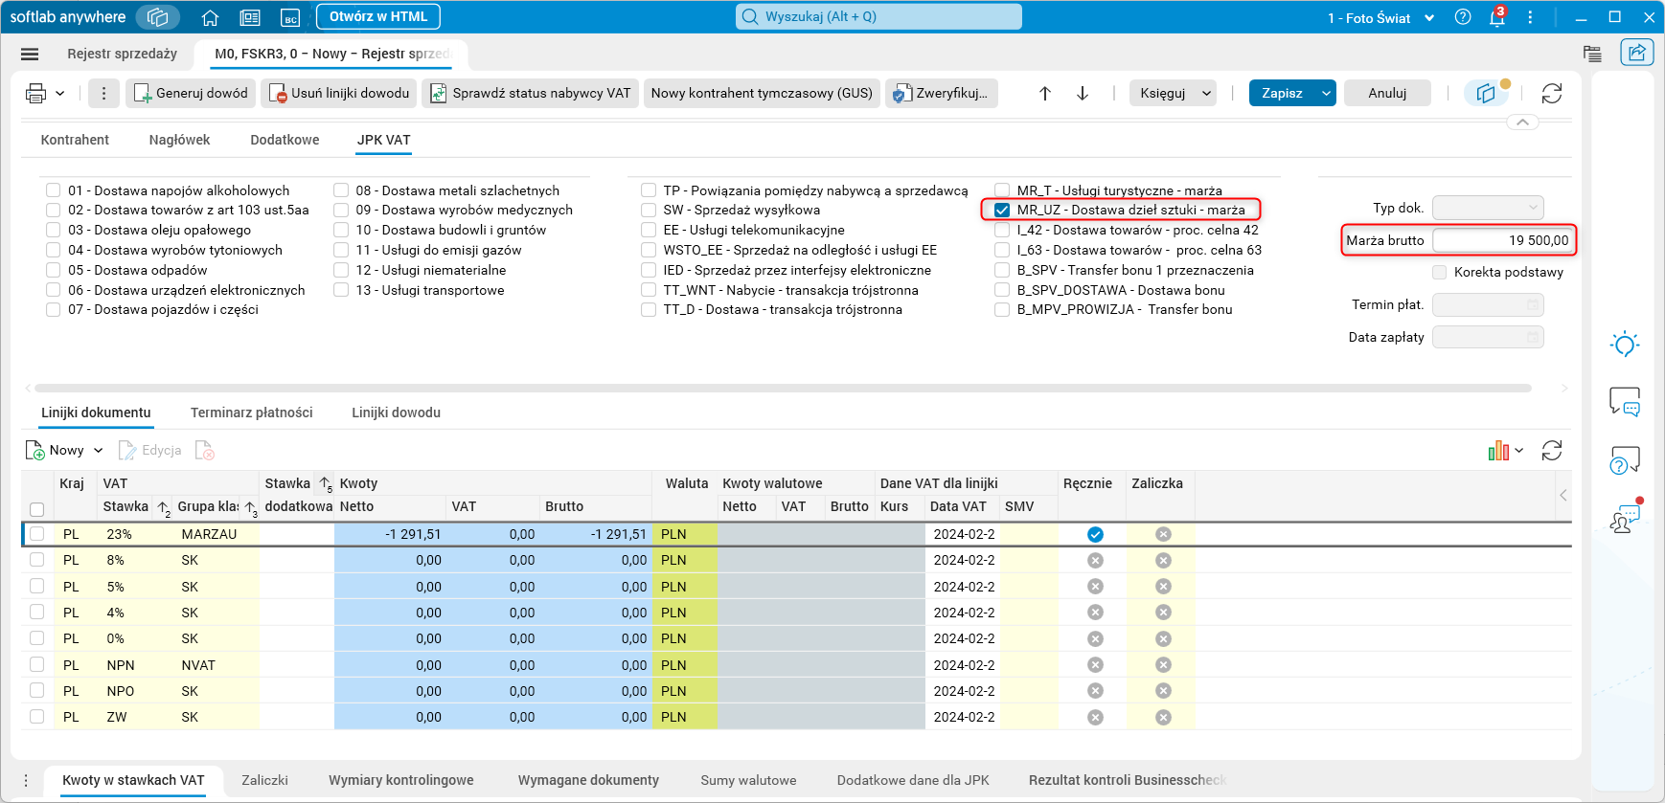Click the hamburger menu icon
Screen dimensions: 1665x803
(30, 55)
